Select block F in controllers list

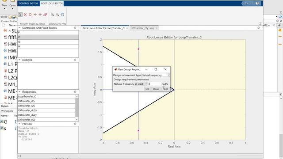(x=48, y=33)
